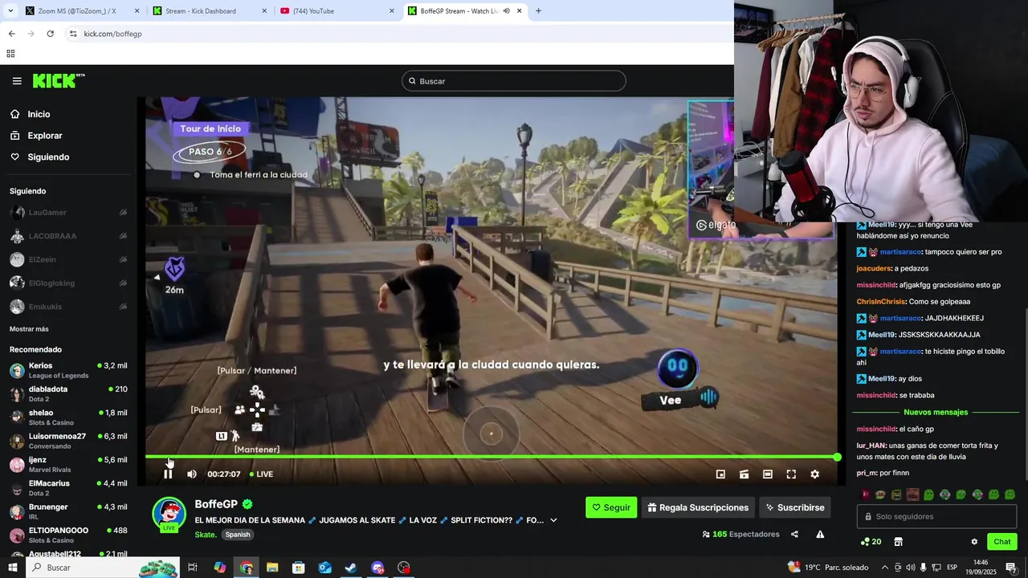1028x578 pixels.
Task: Open recommended channel ELTIOPANGOOO
Action: tap(68, 535)
